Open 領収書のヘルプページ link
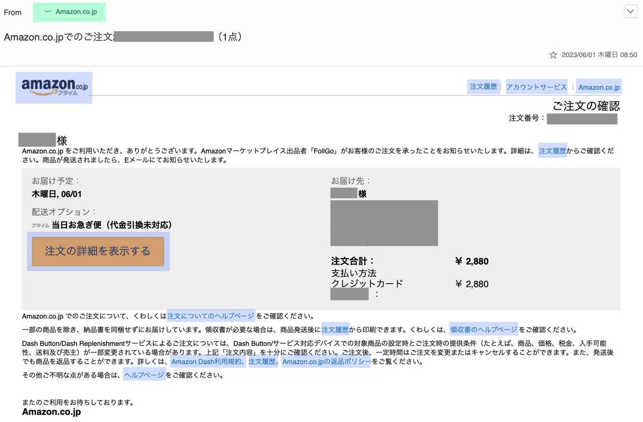The height and width of the screenshot is (422, 643). pyautogui.click(x=484, y=330)
